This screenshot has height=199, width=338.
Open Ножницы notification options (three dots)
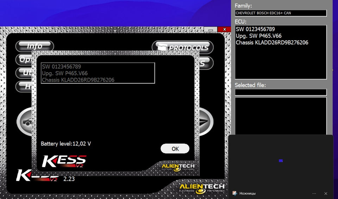tap(314, 193)
